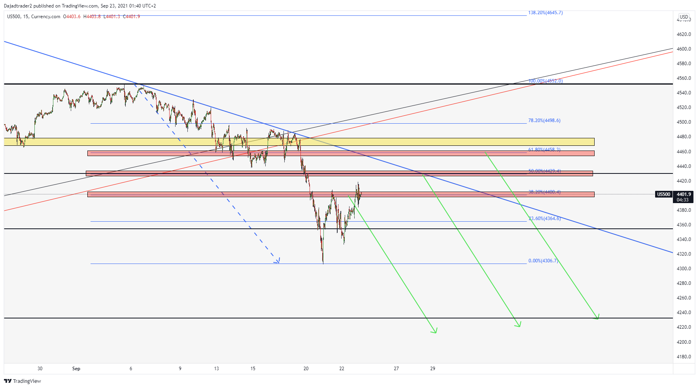Click the 4180.0 price axis value
Image resolution: width=699 pixels, height=388 pixels.
[x=684, y=357]
